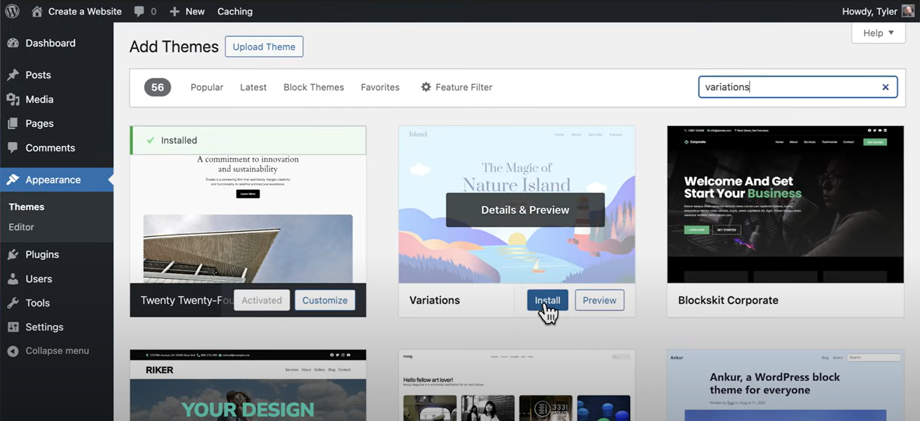Click Tyler's user avatar
Viewport: 920px width, 421px height.
point(908,11)
